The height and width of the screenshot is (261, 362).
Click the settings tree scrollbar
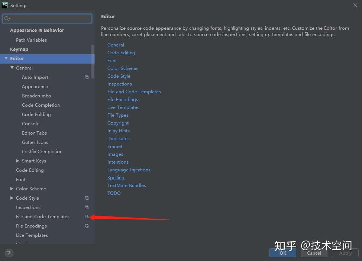point(93,61)
